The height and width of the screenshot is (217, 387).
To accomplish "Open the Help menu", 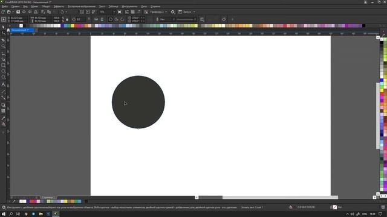I will tap(155, 7).
